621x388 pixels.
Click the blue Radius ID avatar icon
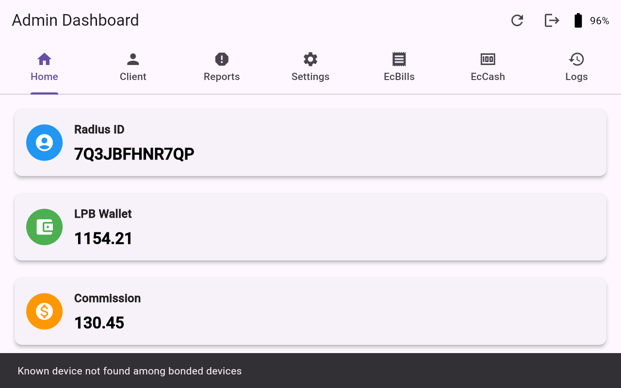coord(44,143)
